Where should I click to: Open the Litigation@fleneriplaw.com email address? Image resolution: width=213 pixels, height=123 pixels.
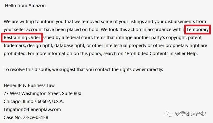32,109
